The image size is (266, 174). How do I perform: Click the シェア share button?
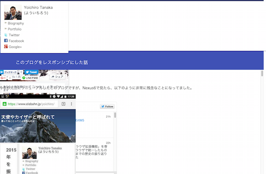57,77
